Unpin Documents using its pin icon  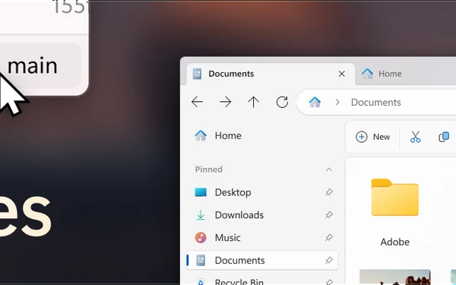329,260
